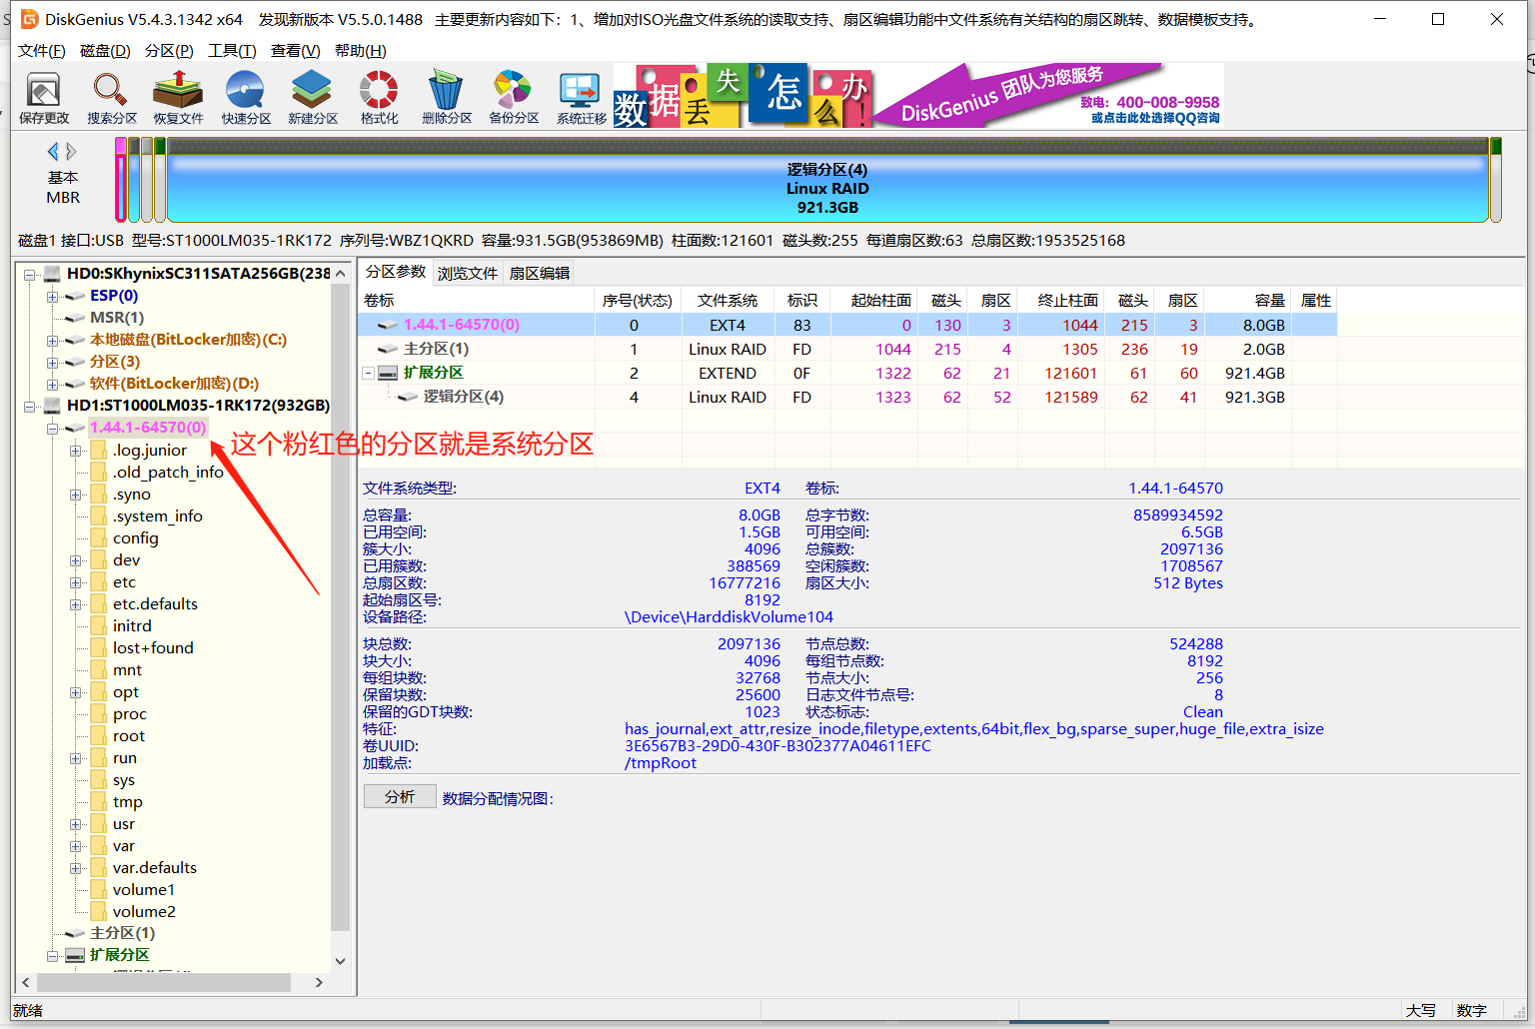Select HD1 ST1000LM035 disk icon in tree

point(53,406)
